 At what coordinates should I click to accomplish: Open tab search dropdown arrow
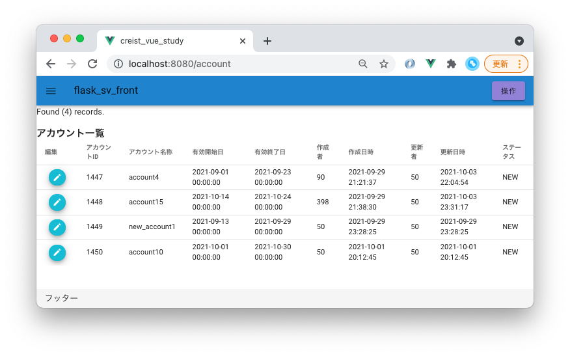[x=519, y=41]
